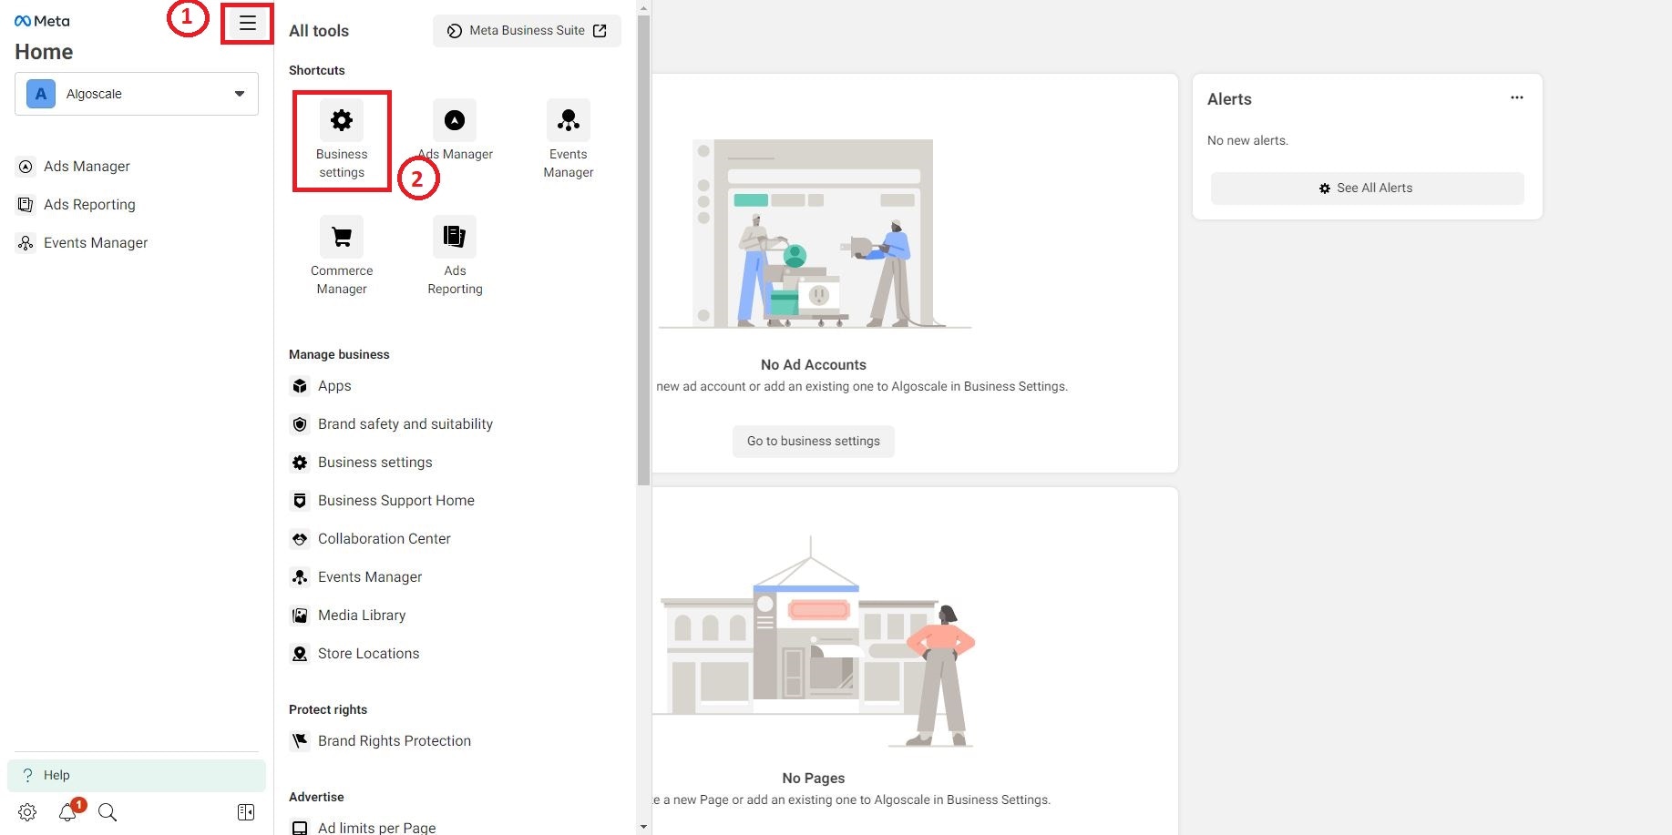Open the Commerce Manager shortcut
The image size is (1672, 835).
(342, 256)
